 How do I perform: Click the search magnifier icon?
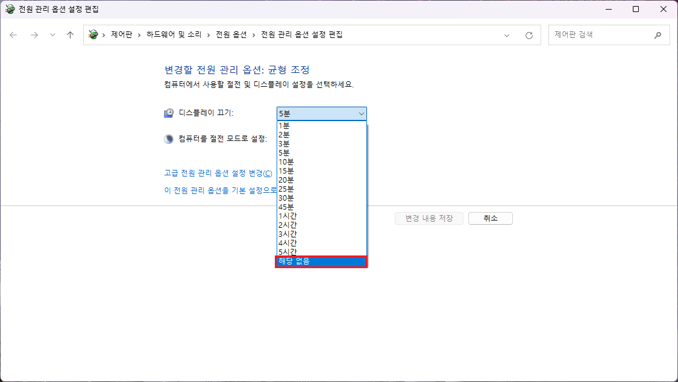[x=658, y=34]
